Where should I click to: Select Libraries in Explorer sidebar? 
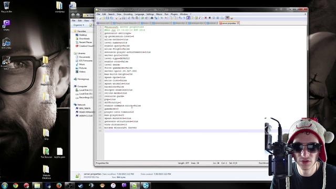[x=81, y=54]
